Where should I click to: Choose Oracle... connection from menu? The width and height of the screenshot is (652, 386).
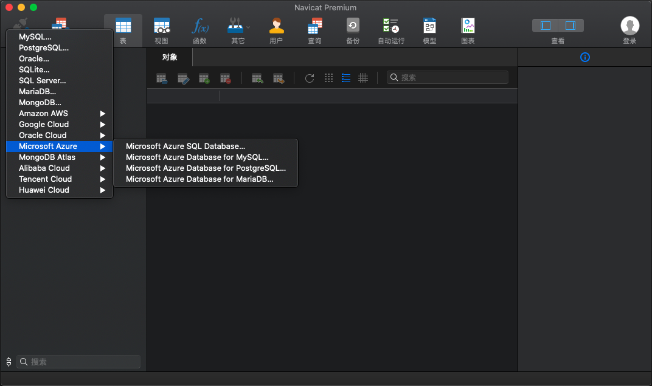click(x=60, y=58)
